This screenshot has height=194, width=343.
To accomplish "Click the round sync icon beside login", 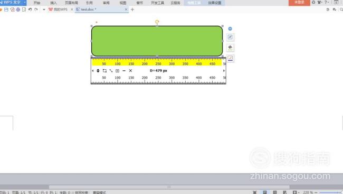I will point(313,3).
